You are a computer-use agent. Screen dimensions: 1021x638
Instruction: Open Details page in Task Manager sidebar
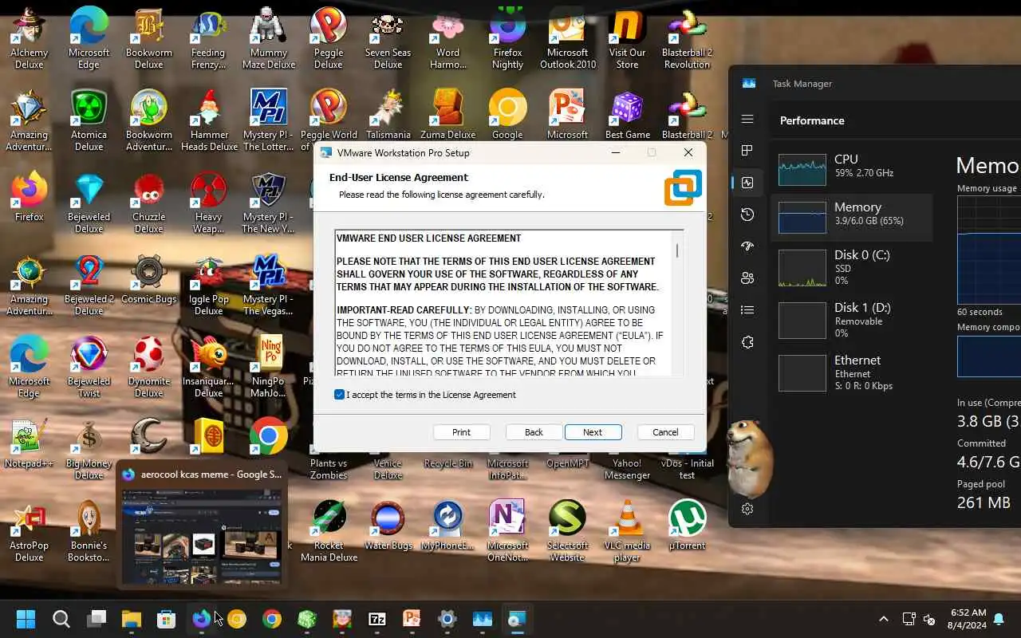(747, 310)
